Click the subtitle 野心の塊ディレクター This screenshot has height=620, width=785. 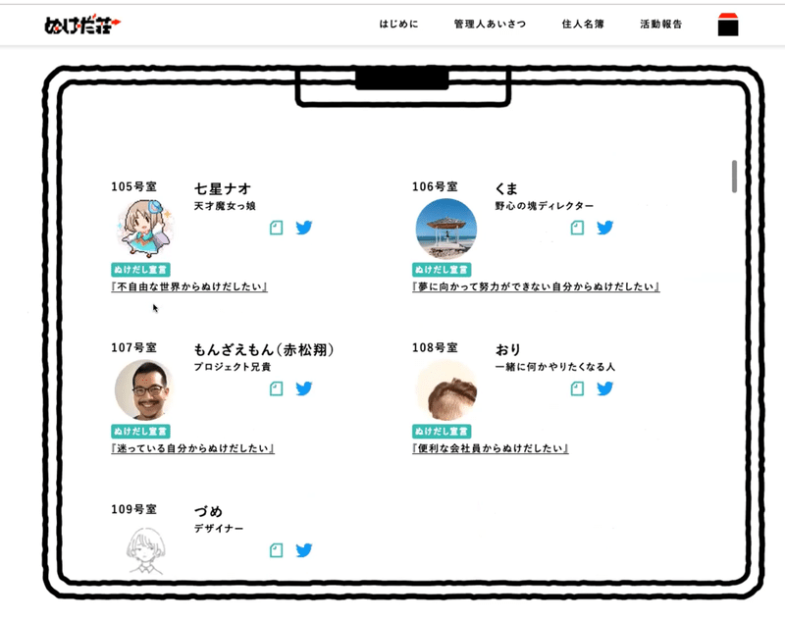[x=545, y=206]
